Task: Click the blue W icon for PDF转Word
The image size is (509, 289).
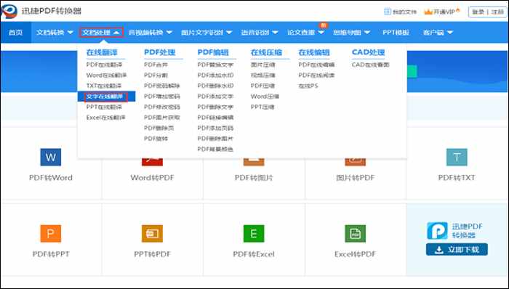Action: 51,157
